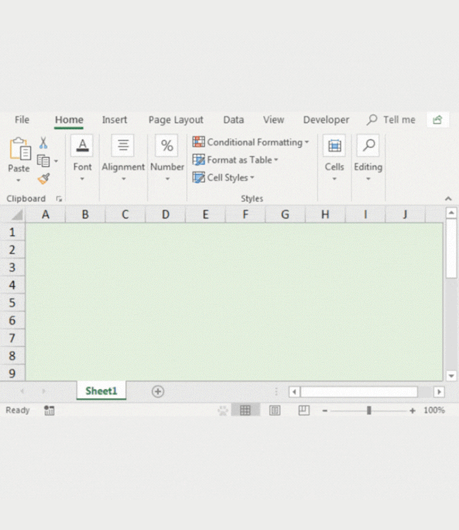Open the File tab

coord(22,120)
